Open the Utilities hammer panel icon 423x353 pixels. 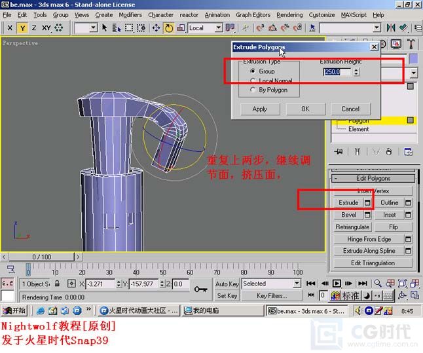coord(411,44)
